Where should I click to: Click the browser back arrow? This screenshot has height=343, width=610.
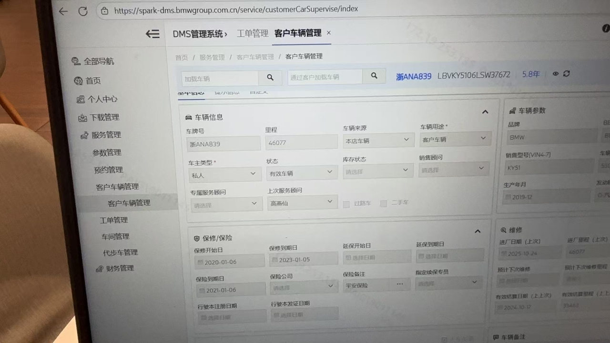pyautogui.click(x=63, y=11)
